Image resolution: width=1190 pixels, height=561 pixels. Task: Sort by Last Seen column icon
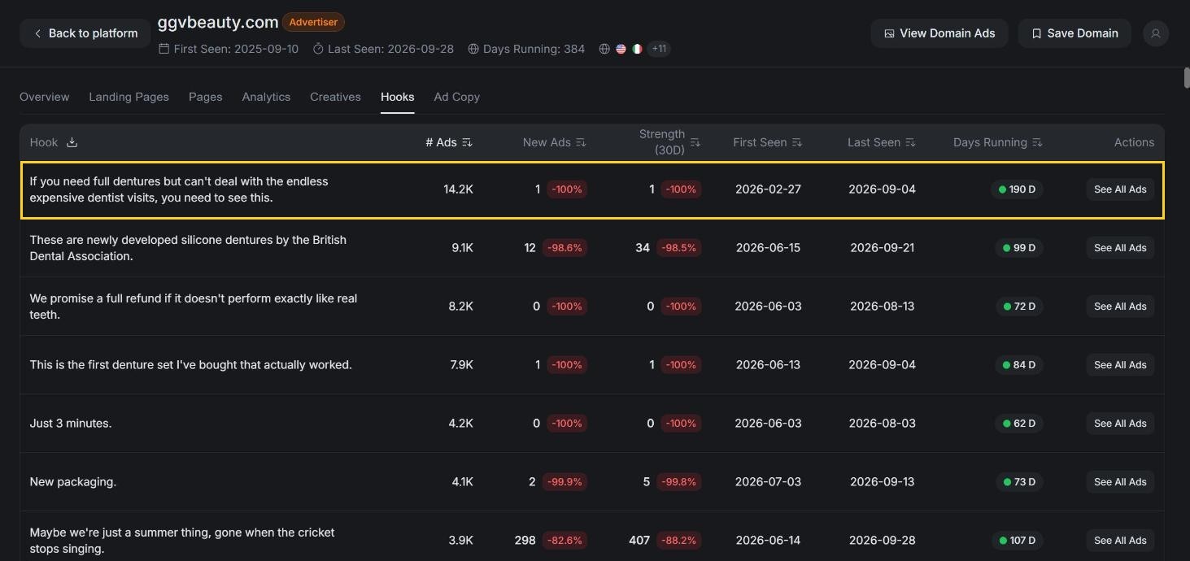coord(910,142)
